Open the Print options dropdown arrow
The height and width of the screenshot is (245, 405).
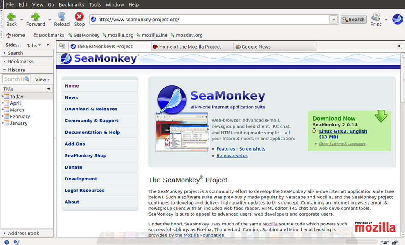pos(386,20)
